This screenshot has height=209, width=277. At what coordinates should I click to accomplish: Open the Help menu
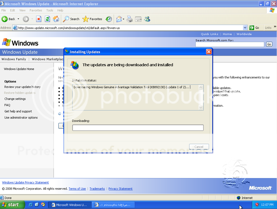(60, 10)
